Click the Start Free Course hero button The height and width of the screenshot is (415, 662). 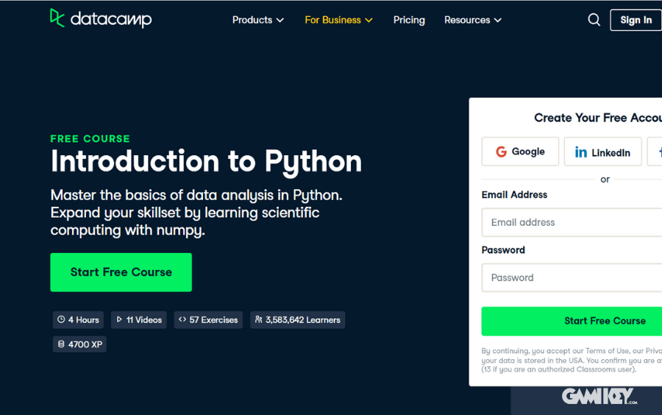pos(121,272)
